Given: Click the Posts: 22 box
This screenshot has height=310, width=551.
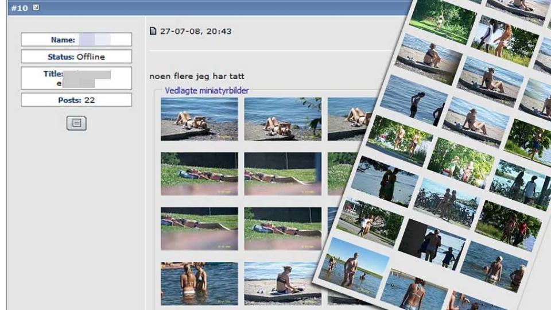Looking at the screenshot, I should pos(76,100).
